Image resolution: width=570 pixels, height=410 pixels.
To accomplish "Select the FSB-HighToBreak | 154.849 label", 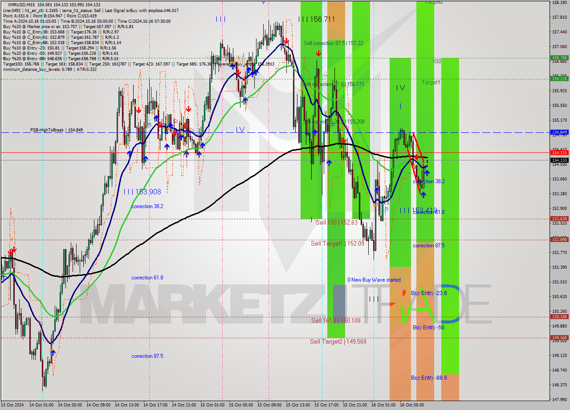I will click(x=57, y=130).
